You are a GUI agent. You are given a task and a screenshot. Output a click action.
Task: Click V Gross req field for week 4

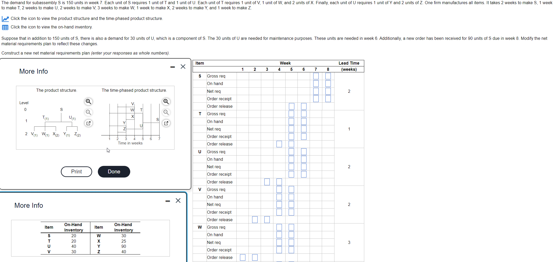tap(279, 189)
